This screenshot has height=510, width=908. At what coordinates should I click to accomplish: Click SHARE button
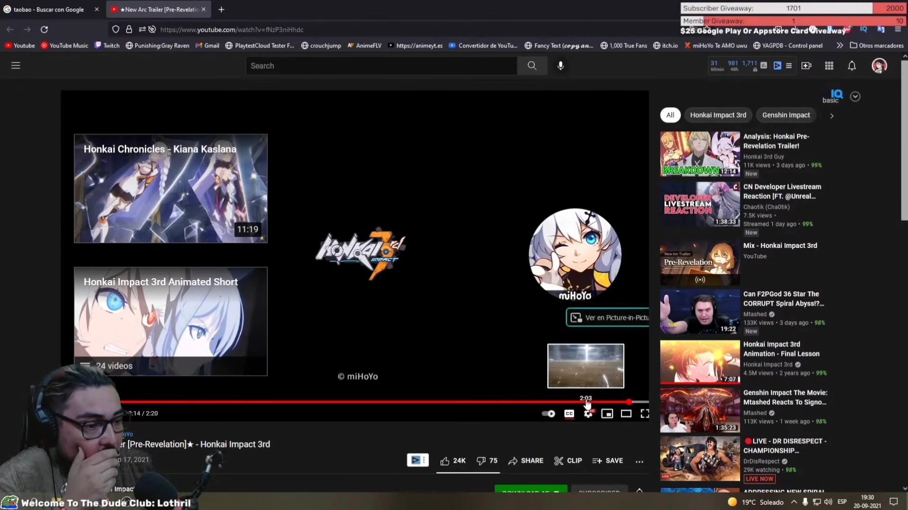tap(525, 461)
